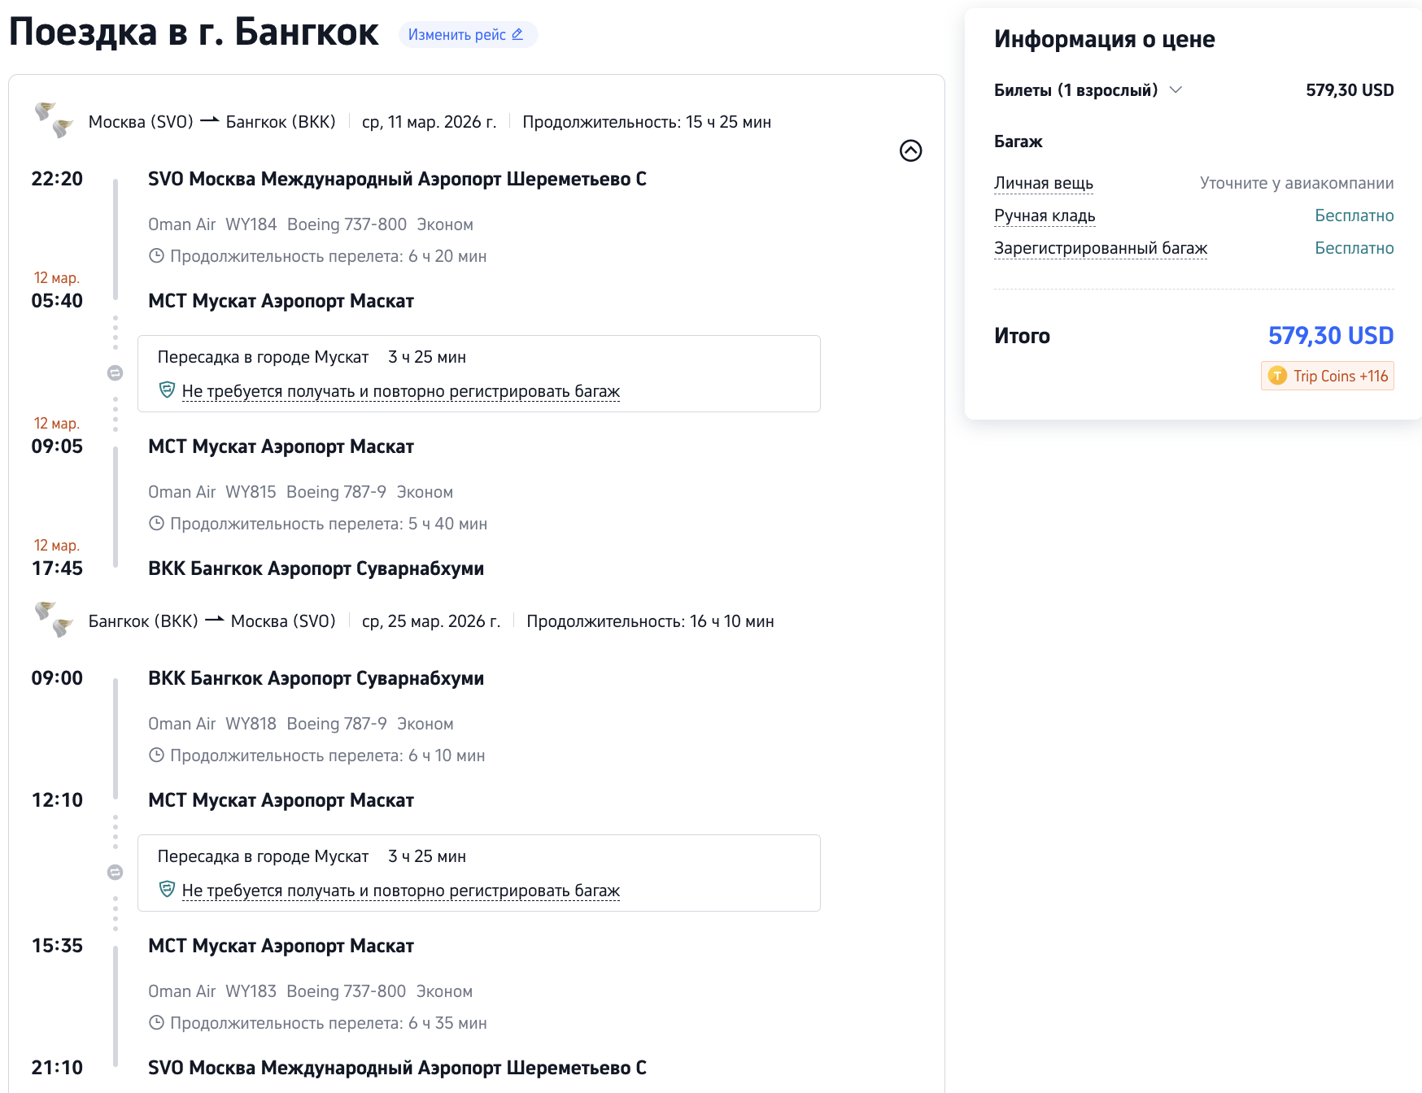Viewport: 1422px width, 1093px height.
Task: Click the Oman Air logo on return flight
Action: tap(54, 620)
